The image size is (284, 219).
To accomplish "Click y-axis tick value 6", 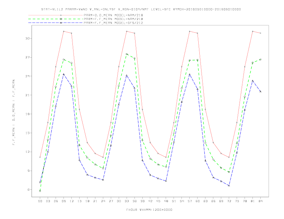I will (29, 190).
